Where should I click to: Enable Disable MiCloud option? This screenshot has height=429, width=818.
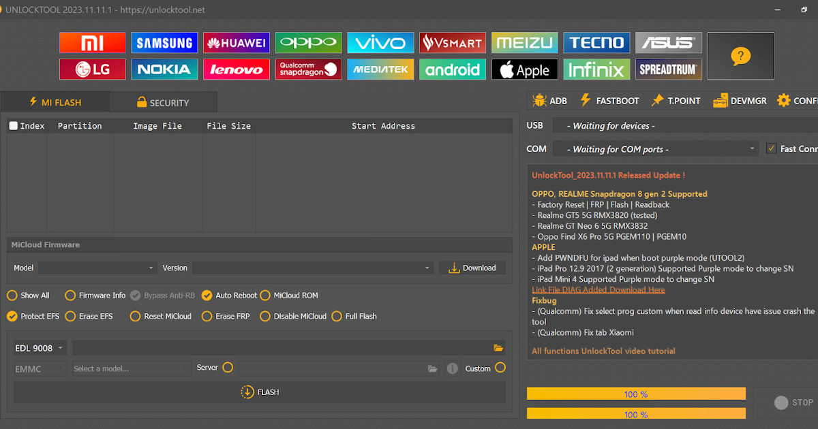(293, 316)
